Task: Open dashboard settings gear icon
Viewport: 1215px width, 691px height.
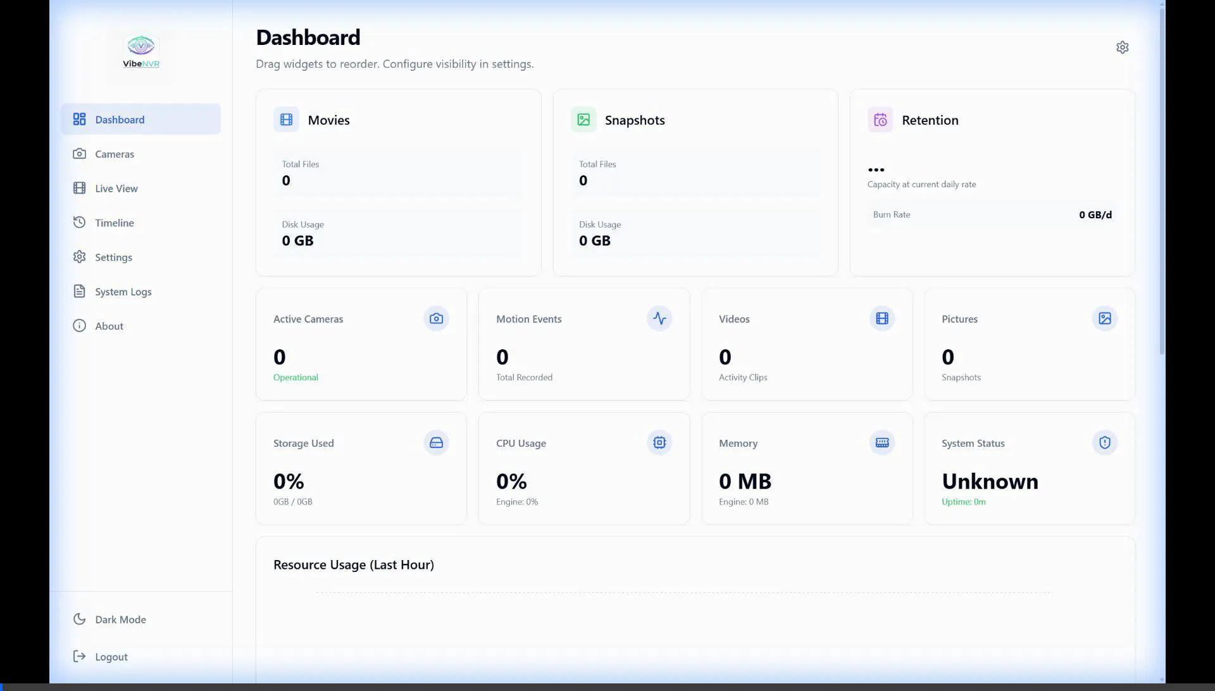Action: [x=1122, y=47]
